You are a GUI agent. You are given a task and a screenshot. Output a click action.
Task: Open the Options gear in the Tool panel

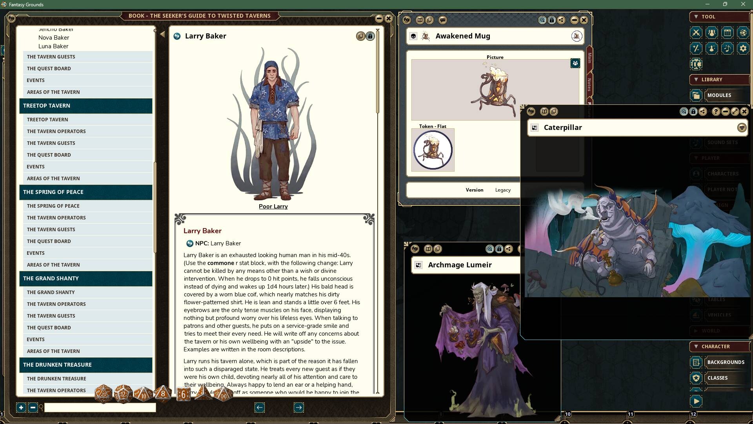click(x=743, y=48)
